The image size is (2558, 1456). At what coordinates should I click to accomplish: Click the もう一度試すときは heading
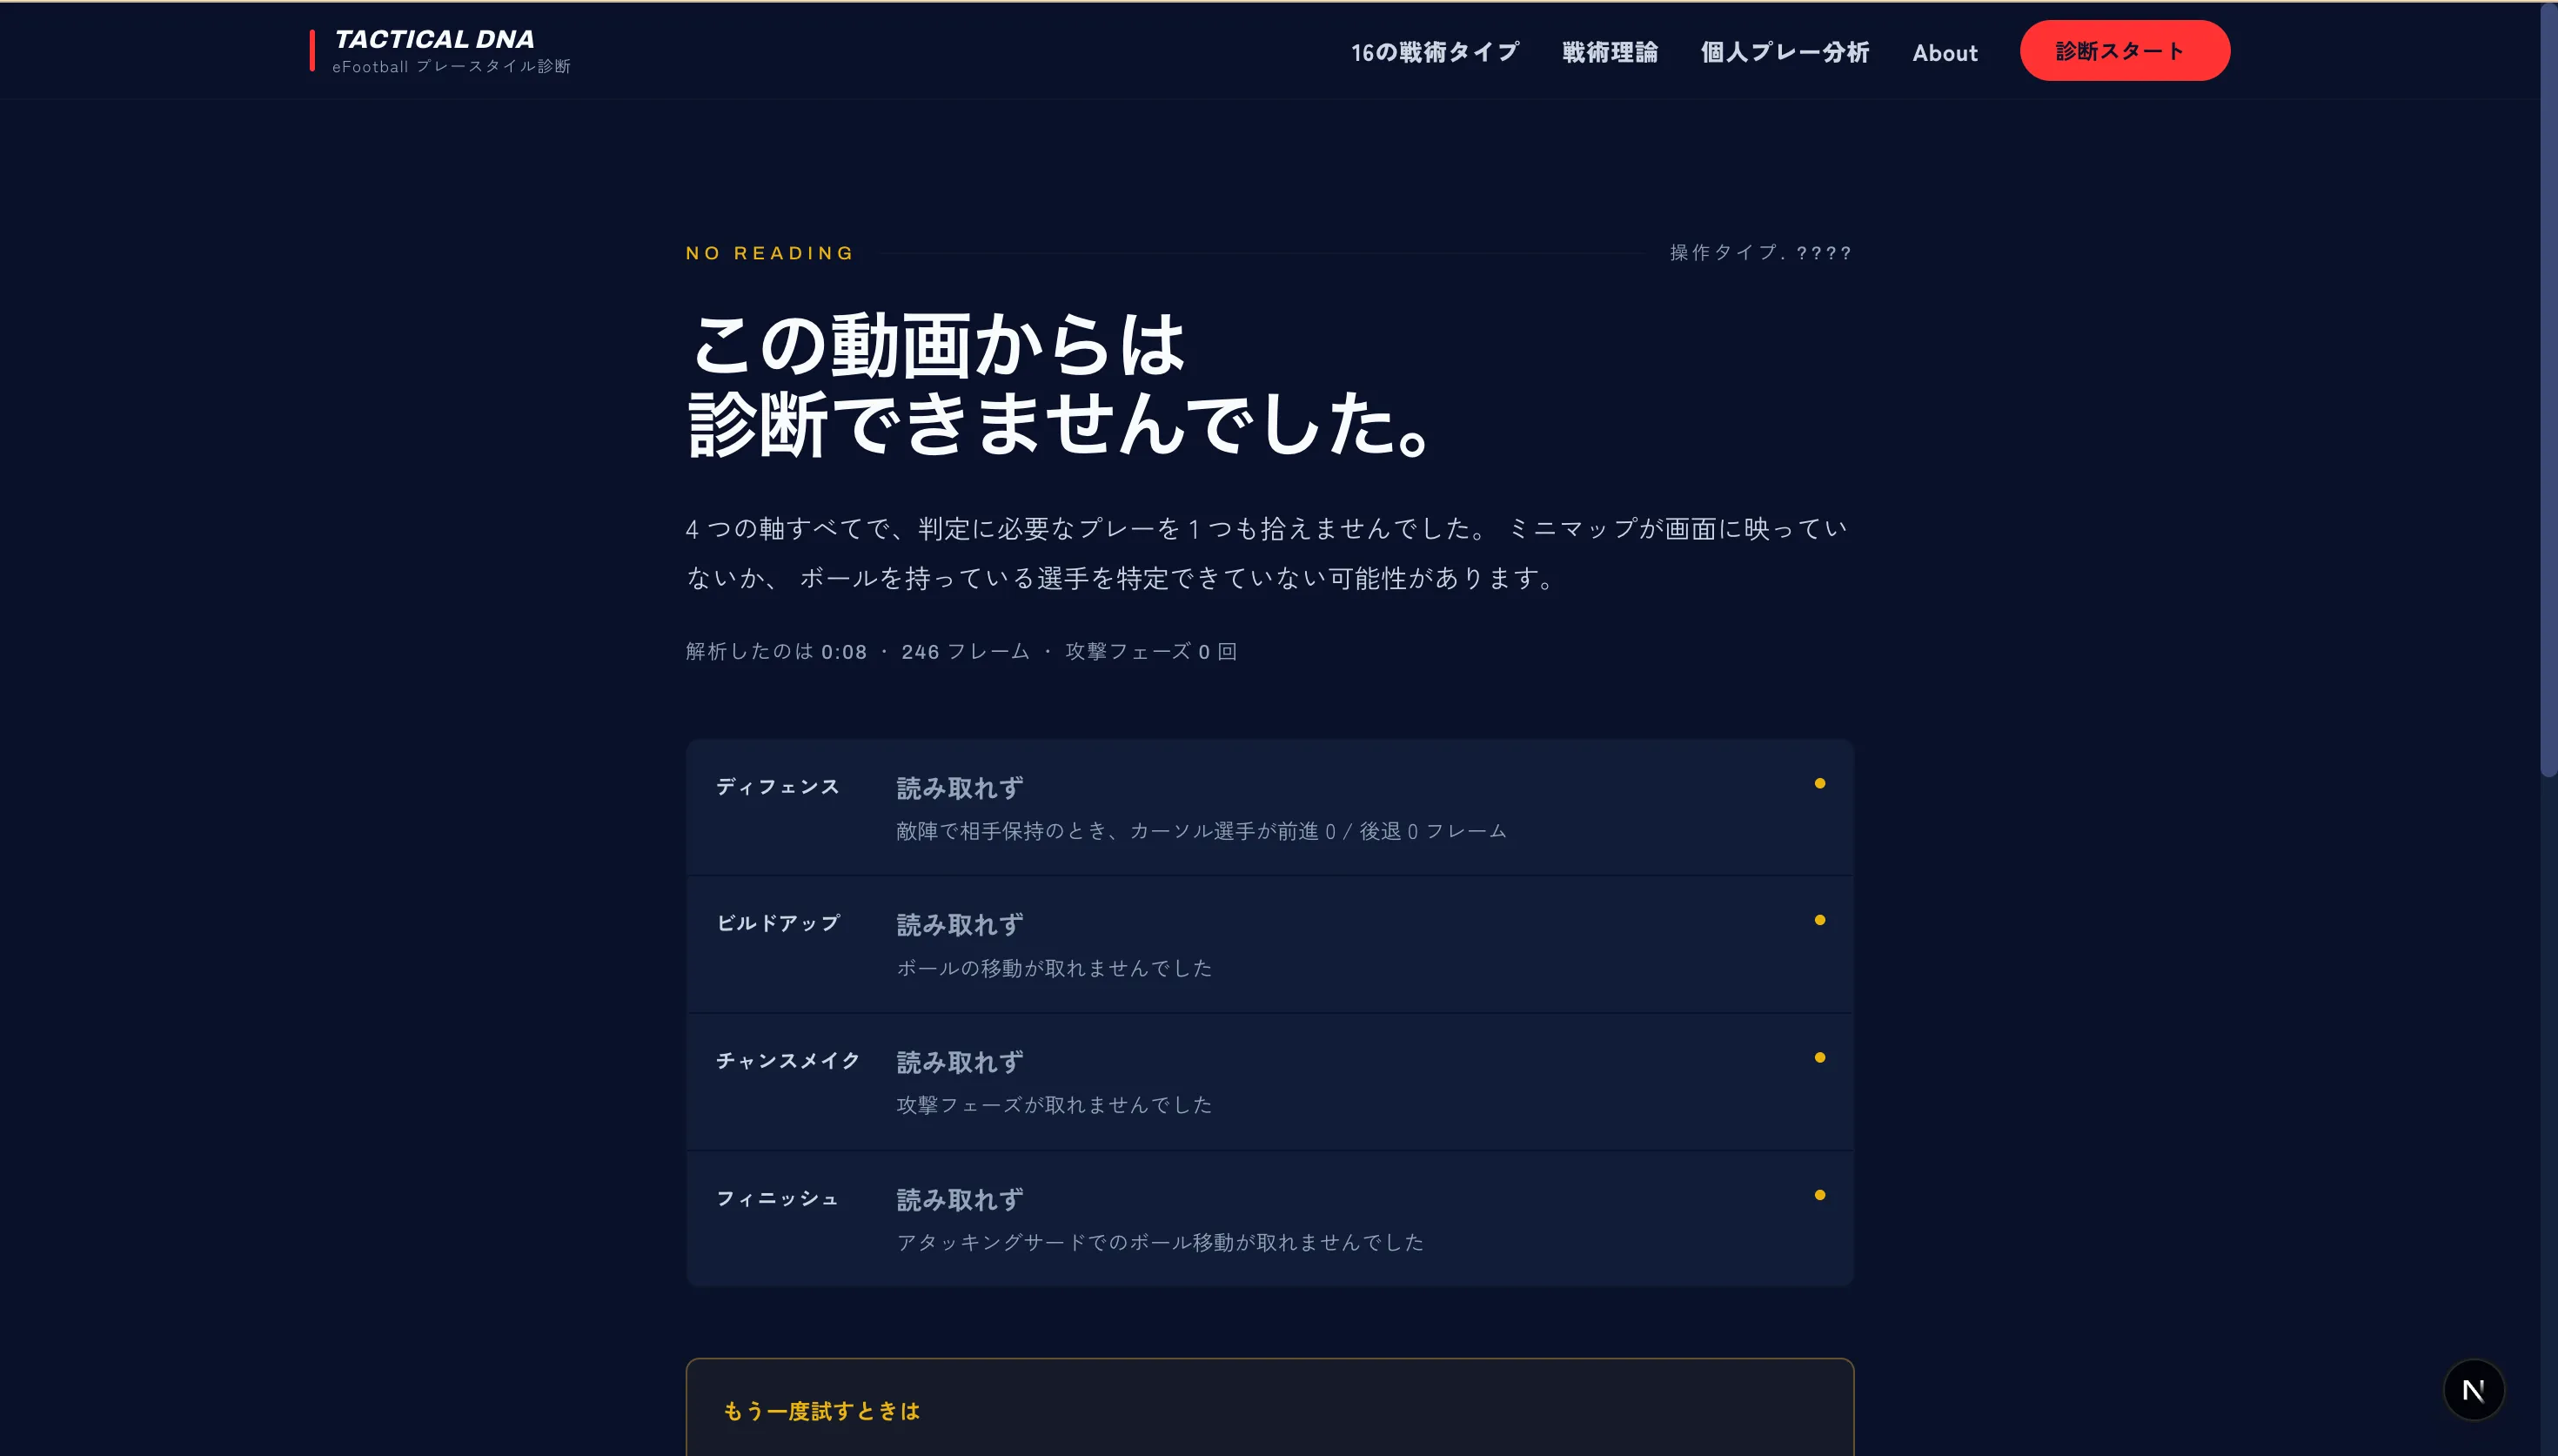pos(820,1411)
